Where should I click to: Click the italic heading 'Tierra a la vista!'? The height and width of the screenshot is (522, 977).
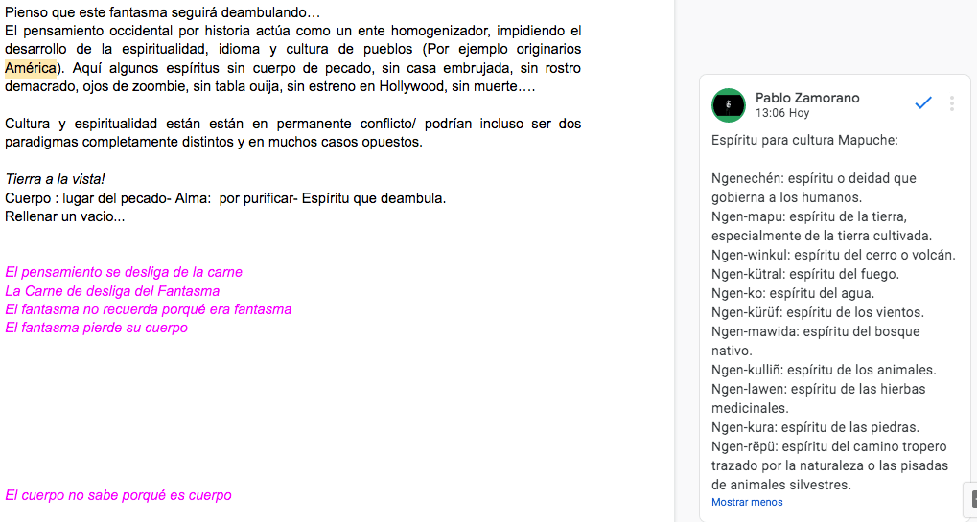pyautogui.click(x=55, y=179)
